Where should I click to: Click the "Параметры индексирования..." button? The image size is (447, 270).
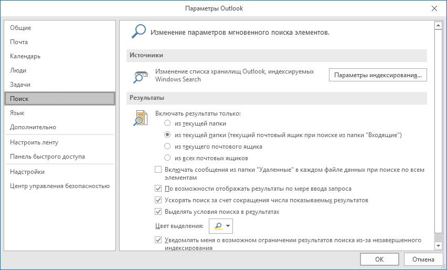pos(378,75)
